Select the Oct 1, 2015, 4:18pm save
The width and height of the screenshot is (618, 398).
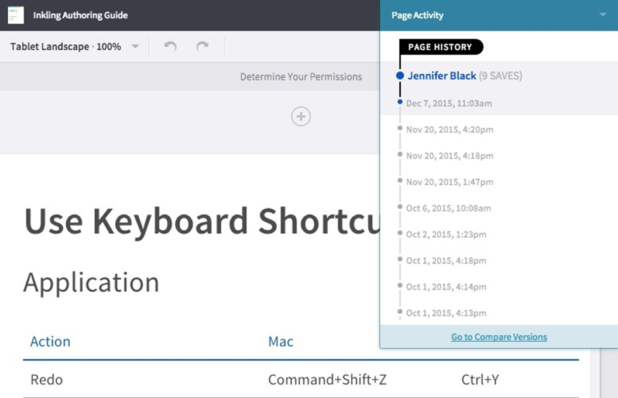click(x=446, y=261)
